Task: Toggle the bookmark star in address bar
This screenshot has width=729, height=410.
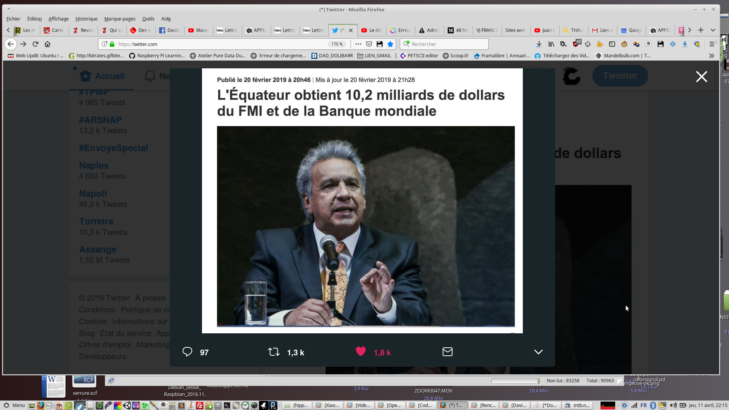Action: [390, 44]
